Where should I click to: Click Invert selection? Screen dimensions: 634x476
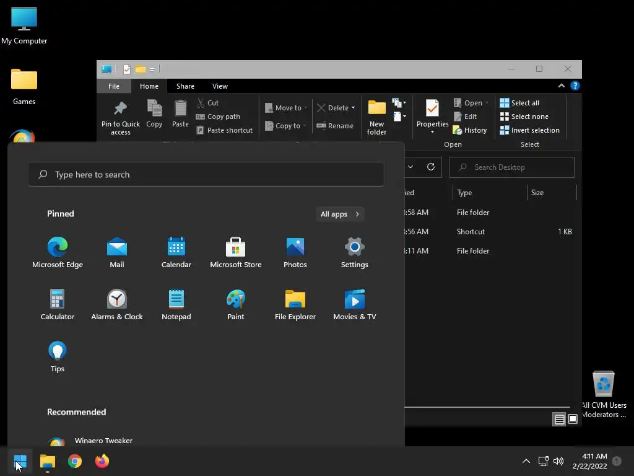530,130
